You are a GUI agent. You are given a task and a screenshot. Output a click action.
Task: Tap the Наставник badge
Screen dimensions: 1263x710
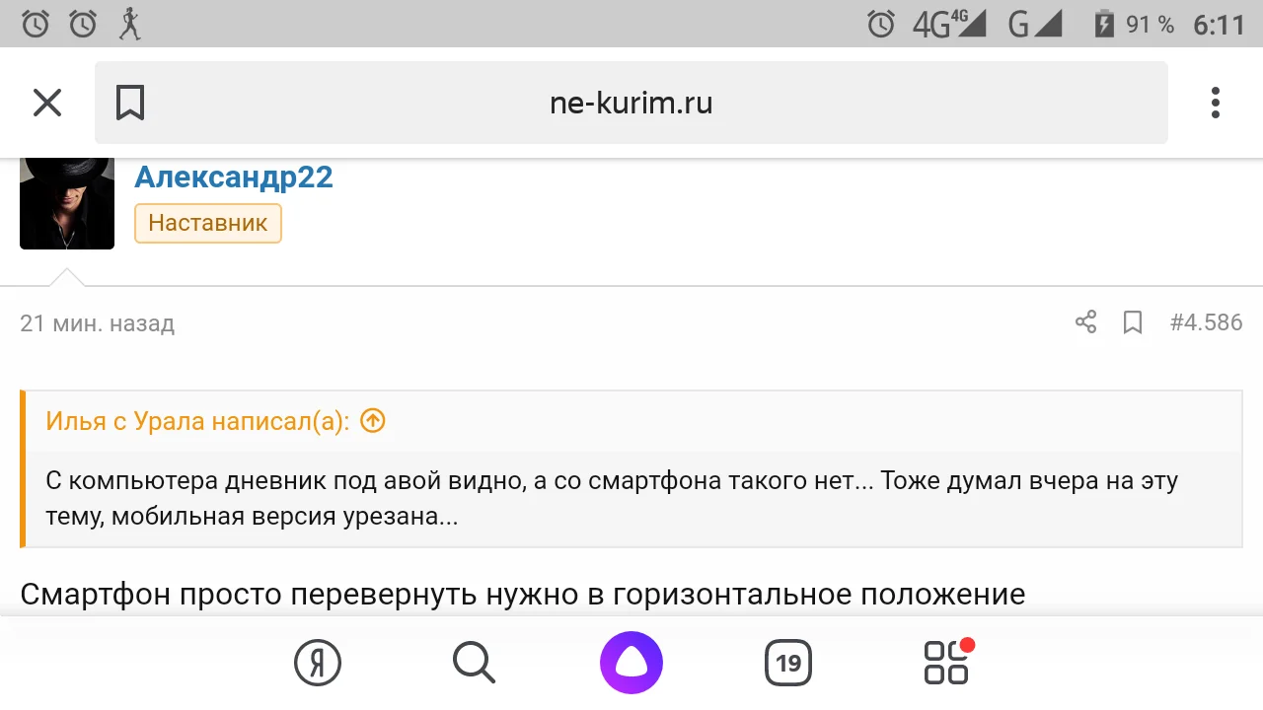tap(207, 223)
